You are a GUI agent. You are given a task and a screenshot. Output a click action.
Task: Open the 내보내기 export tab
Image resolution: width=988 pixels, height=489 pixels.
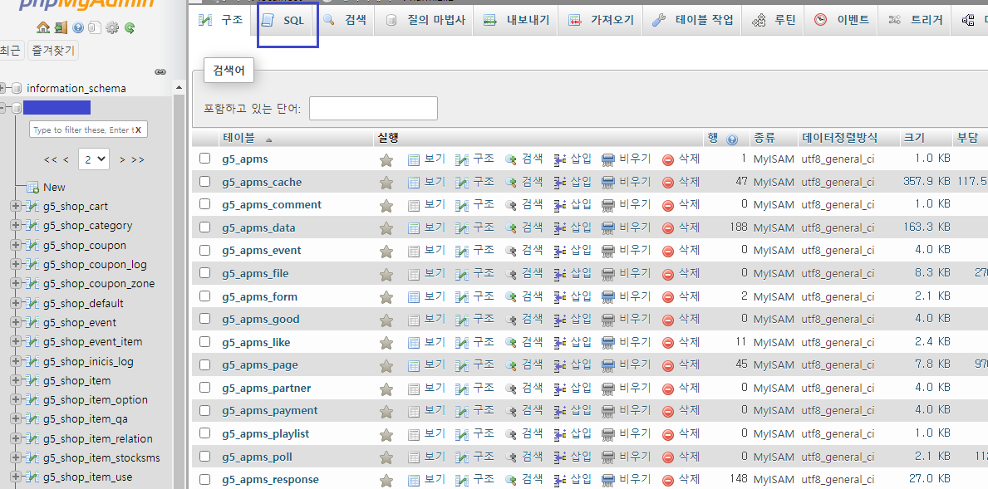(x=519, y=21)
